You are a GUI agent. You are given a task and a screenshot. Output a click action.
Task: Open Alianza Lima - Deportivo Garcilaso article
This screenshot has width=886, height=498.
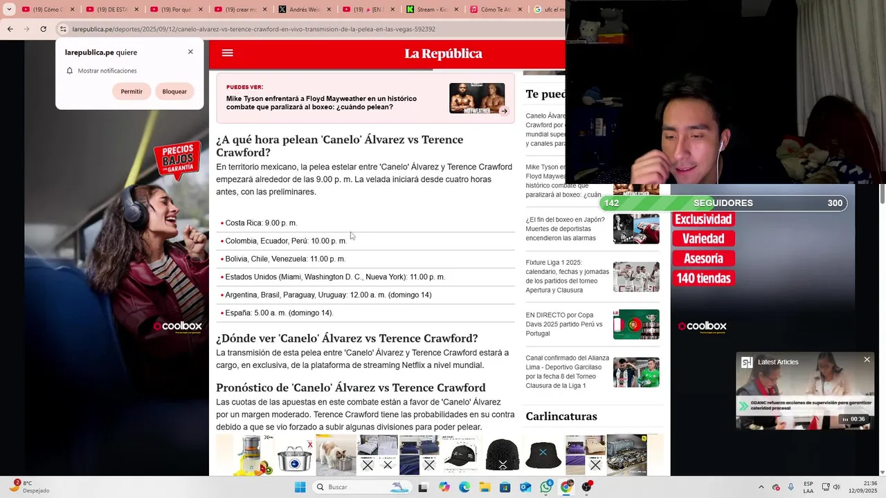pyautogui.click(x=567, y=372)
